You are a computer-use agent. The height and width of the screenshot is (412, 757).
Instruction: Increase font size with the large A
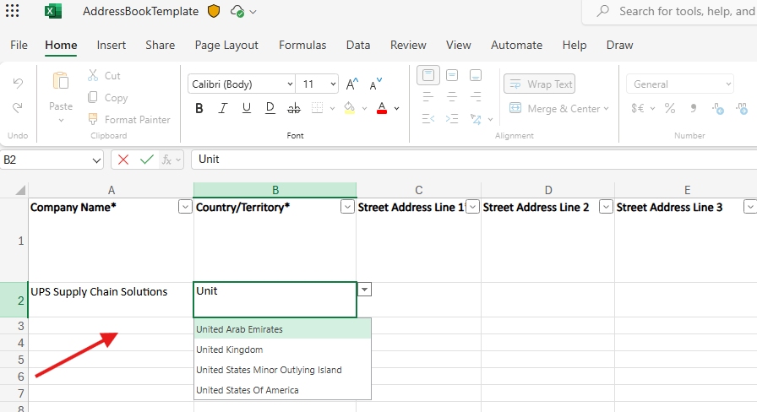(352, 84)
